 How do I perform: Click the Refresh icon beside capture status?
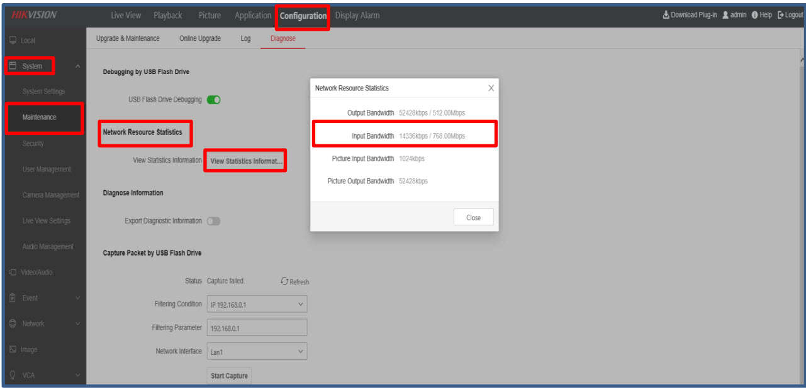(x=284, y=281)
